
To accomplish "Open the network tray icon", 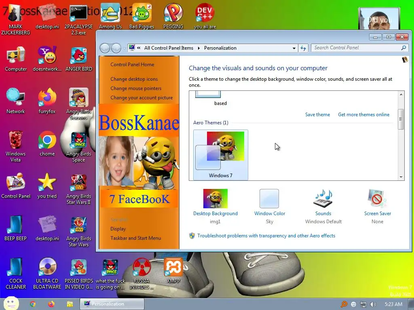I will pyautogui.click(x=363, y=304).
